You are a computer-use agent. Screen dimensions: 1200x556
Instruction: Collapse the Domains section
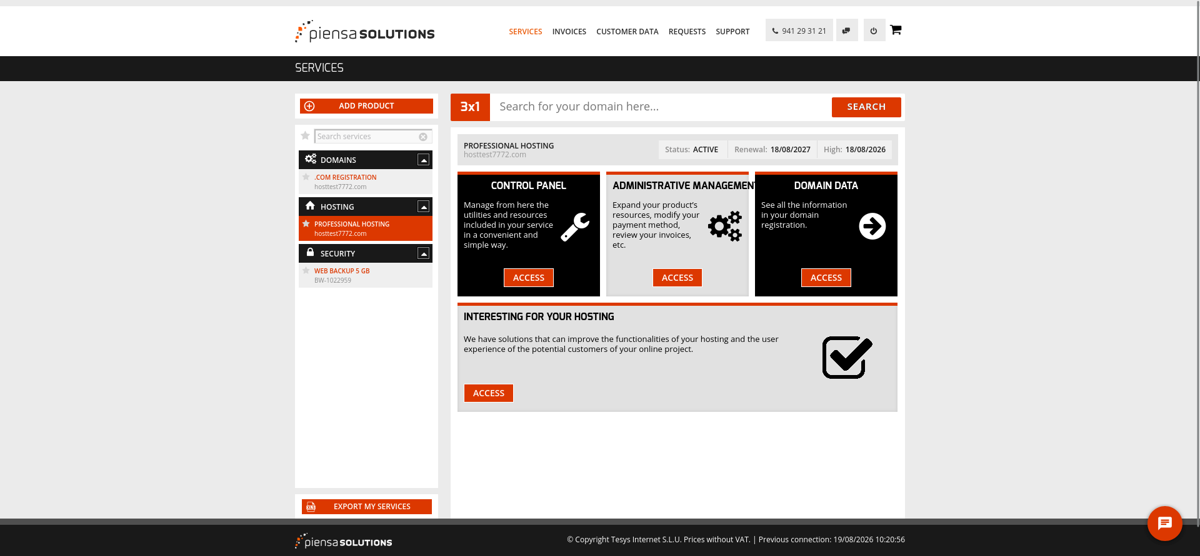tap(423, 160)
